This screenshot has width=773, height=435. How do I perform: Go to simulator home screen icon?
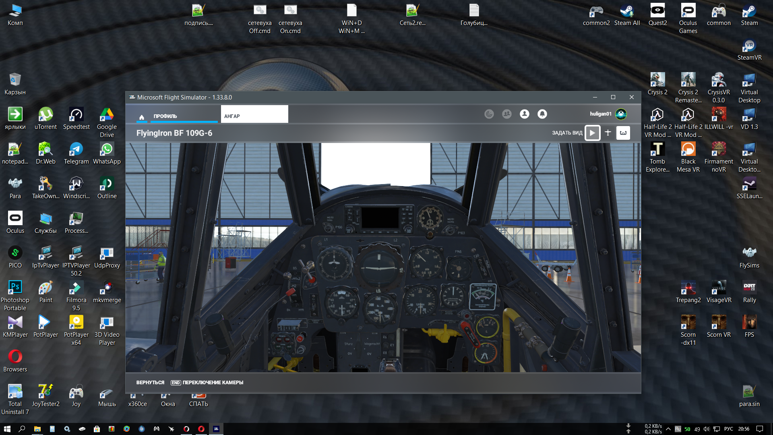[x=142, y=117]
